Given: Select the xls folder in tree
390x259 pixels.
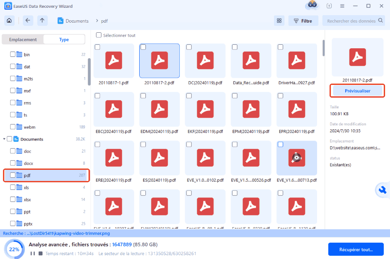Looking at the screenshot, I should click(x=47, y=187).
